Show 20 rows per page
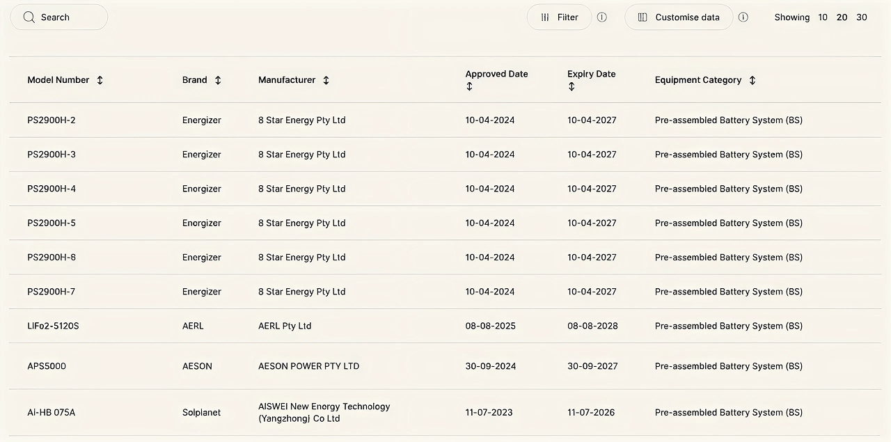891x442 pixels. click(842, 17)
